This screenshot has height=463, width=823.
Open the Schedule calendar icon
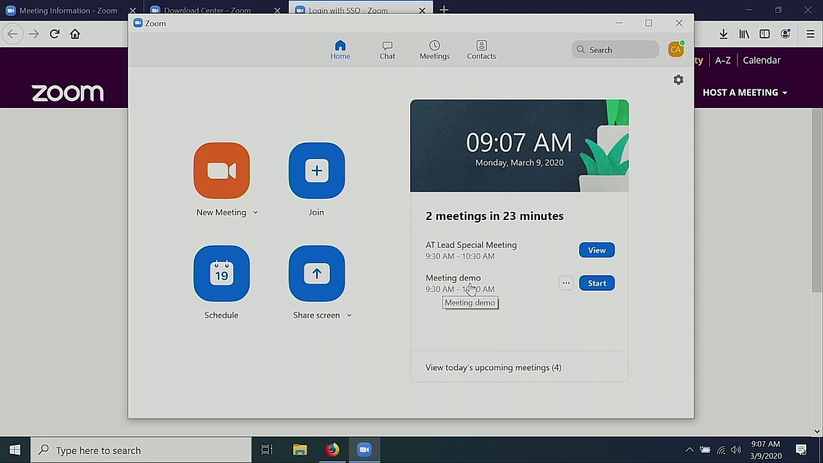[x=222, y=273]
